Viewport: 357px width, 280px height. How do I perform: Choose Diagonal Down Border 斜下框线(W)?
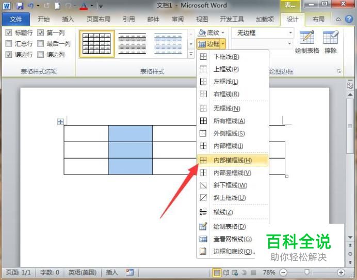(x=233, y=185)
